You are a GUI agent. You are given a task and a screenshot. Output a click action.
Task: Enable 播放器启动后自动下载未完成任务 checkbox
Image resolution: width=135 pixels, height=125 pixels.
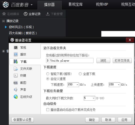(48, 110)
